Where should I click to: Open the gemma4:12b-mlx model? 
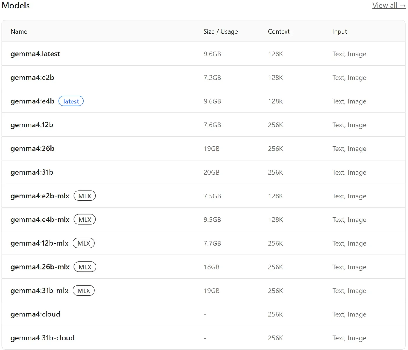(39, 243)
